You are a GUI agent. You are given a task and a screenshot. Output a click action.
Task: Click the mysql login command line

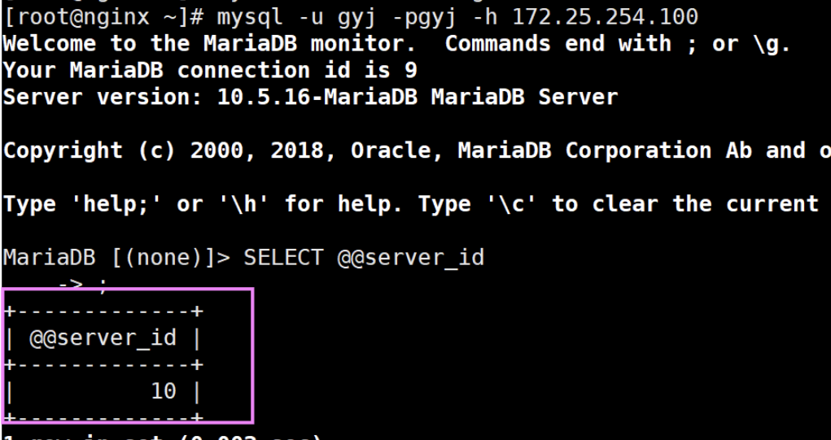pos(350,17)
